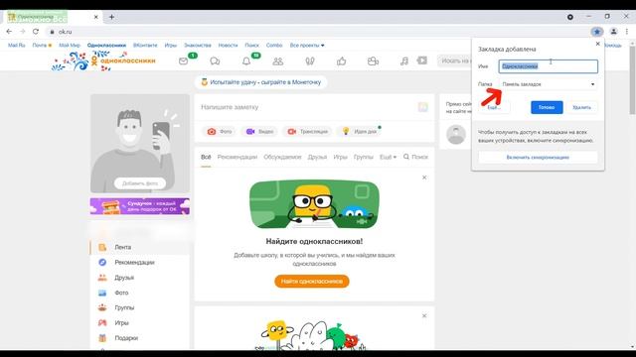Select the Обсуждаемое feed tab

[282, 157]
